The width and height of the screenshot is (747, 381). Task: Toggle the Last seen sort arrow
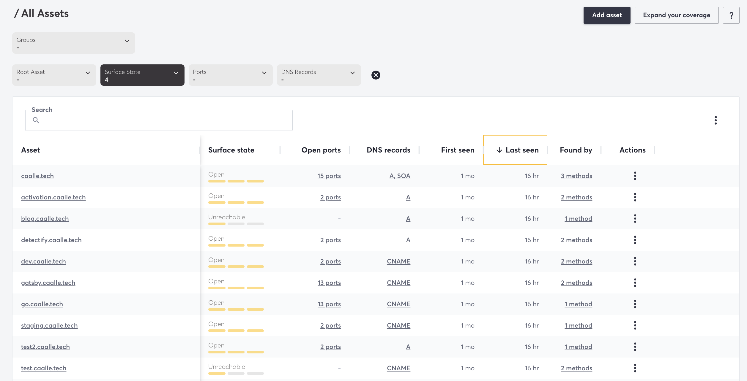point(499,150)
